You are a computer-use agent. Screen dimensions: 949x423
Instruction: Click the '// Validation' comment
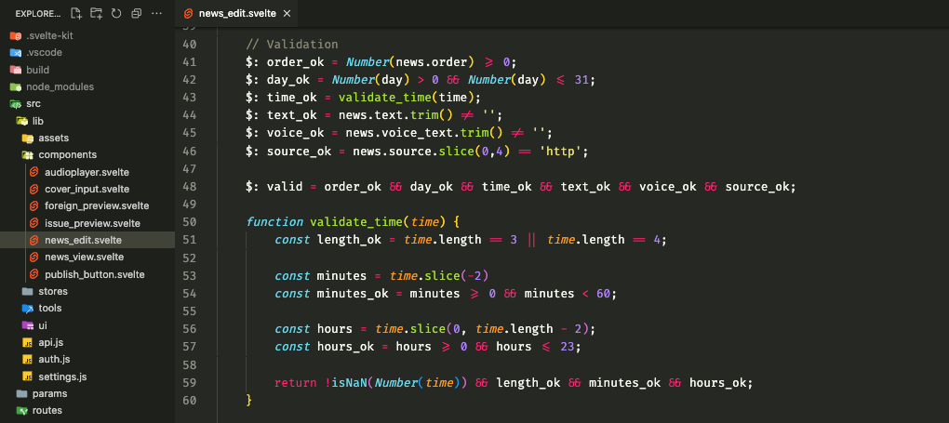pyautogui.click(x=292, y=45)
